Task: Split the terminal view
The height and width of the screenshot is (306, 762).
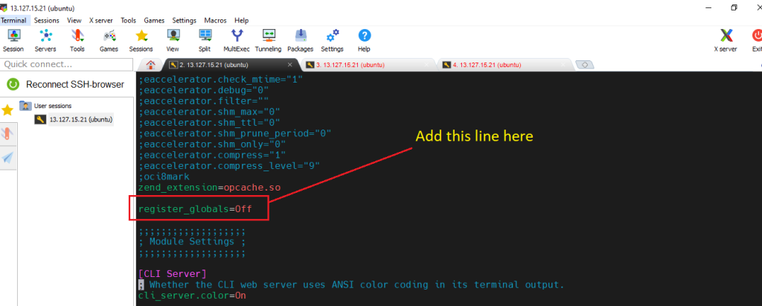Action: [x=205, y=39]
